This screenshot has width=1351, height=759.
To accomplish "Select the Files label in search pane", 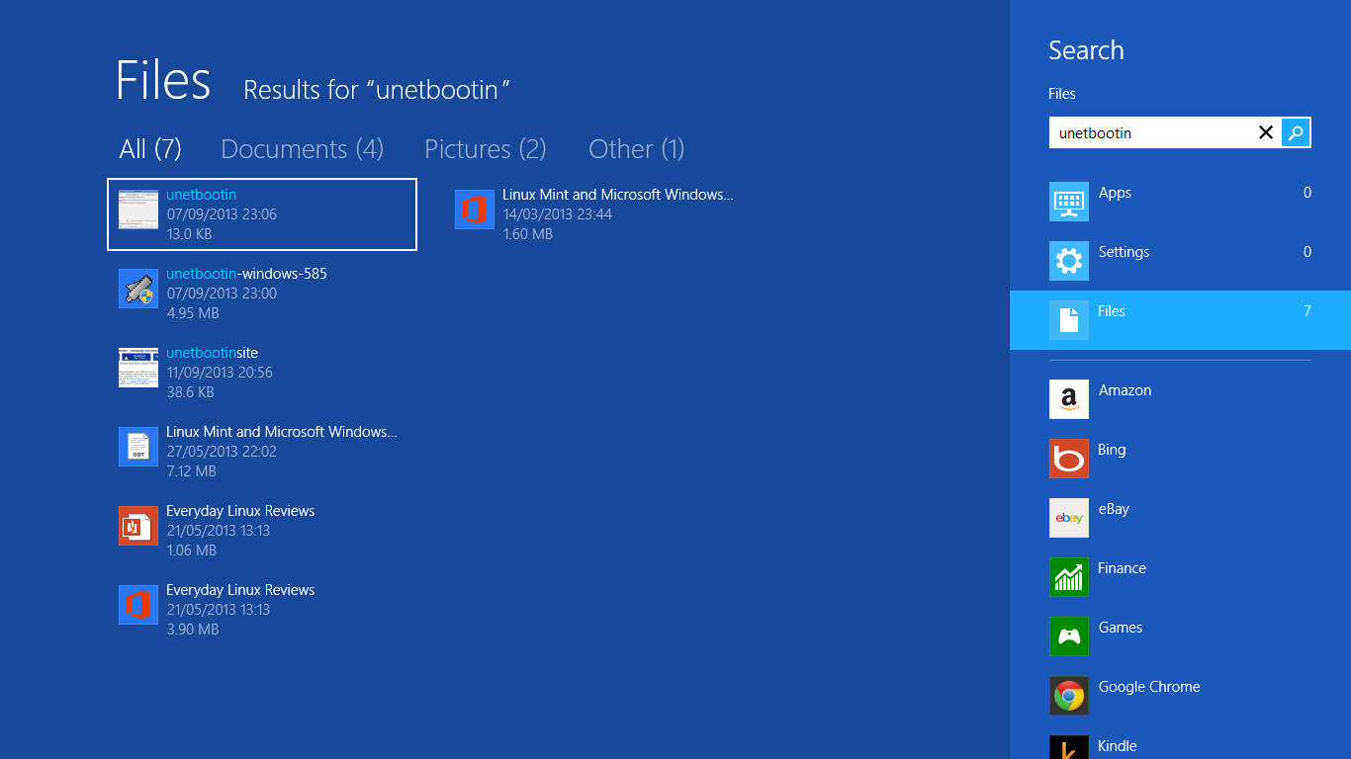I will pos(1112,311).
